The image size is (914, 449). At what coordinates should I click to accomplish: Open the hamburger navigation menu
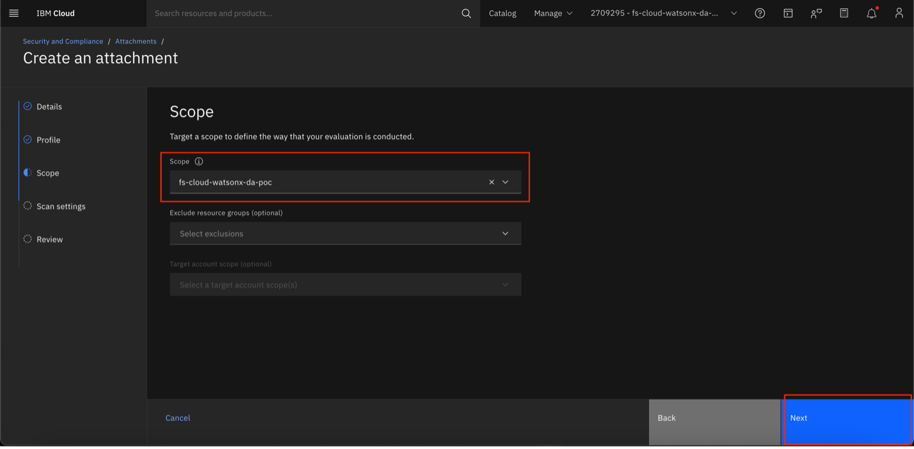coord(13,13)
